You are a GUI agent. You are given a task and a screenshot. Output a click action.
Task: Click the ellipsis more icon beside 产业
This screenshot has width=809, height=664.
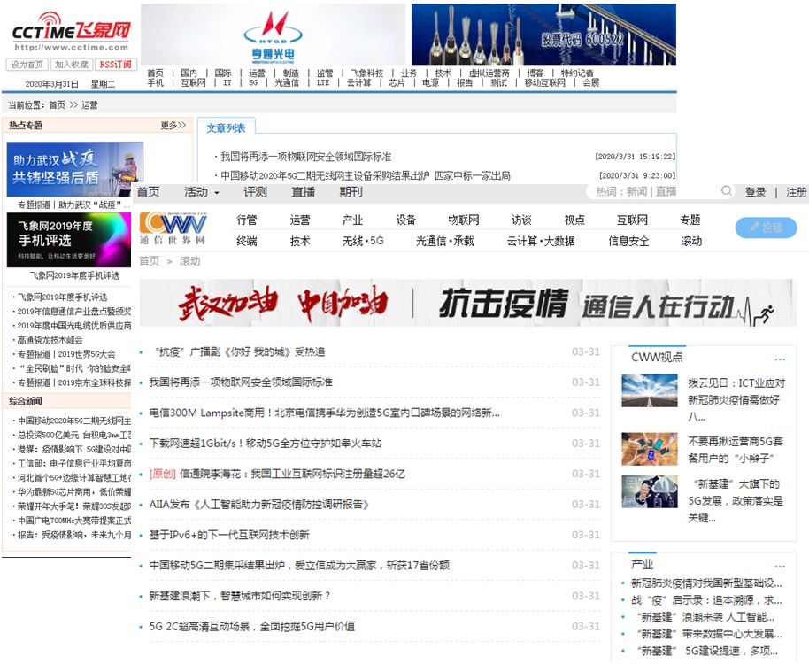pyautogui.click(x=780, y=566)
